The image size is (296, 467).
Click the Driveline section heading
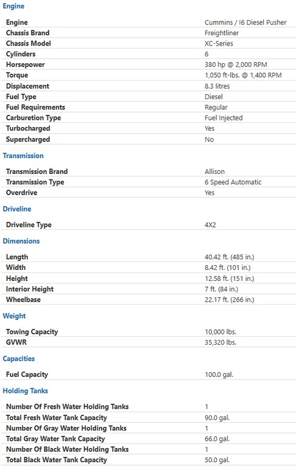(16, 209)
